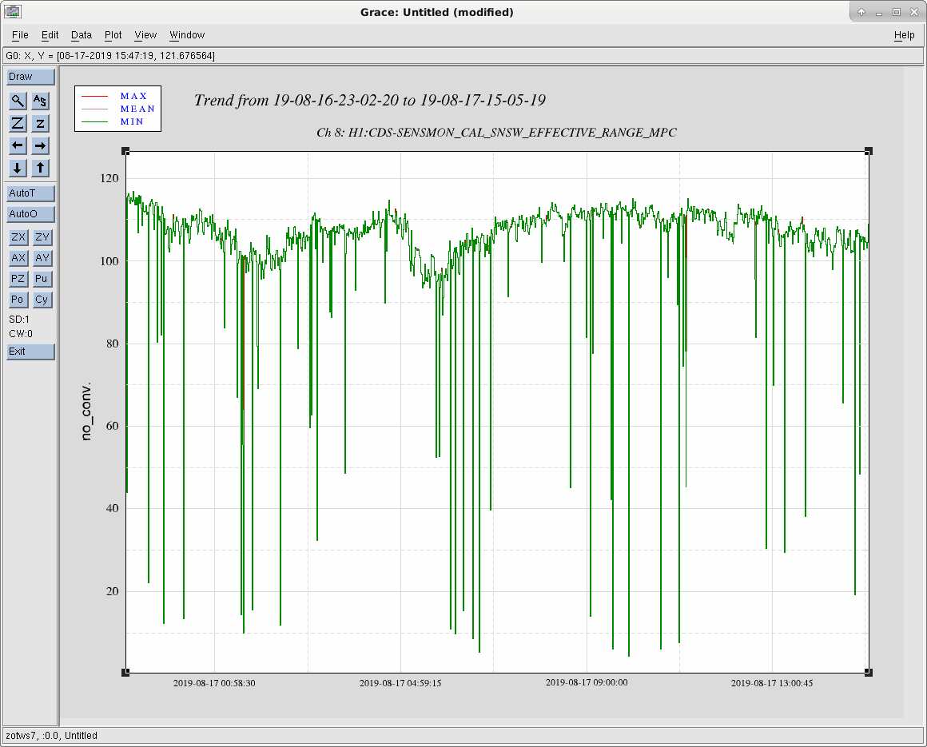Click the top-left graph frame handle
927x747 pixels.
click(125, 151)
